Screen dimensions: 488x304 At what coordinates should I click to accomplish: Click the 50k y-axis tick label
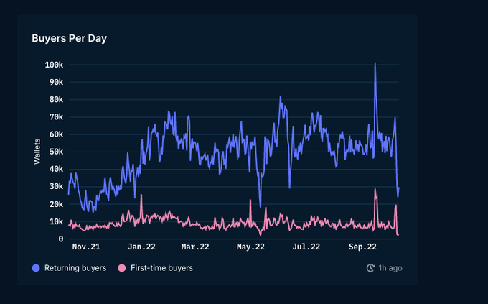pyautogui.click(x=56, y=152)
